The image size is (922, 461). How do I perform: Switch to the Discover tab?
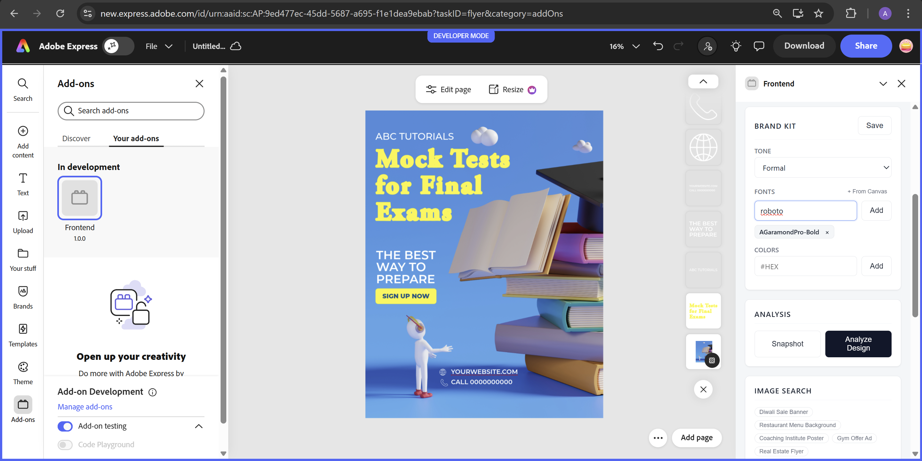76,139
